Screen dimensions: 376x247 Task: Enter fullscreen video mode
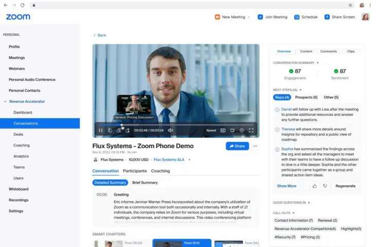click(251, 131)
